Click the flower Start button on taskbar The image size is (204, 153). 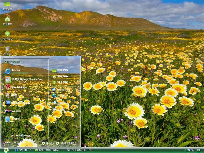pyautogui.click(x=6, y=150)
